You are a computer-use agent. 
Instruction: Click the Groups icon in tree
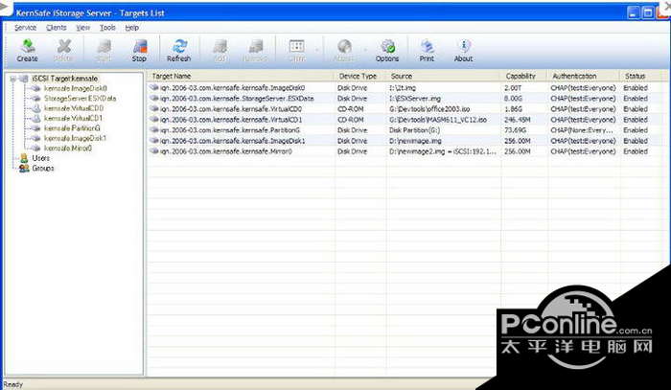(24, 169)
